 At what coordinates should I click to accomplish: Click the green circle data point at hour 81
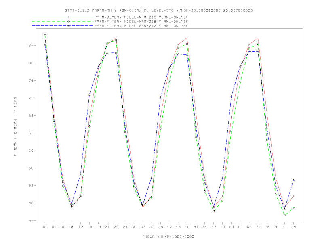click(285, 216)
